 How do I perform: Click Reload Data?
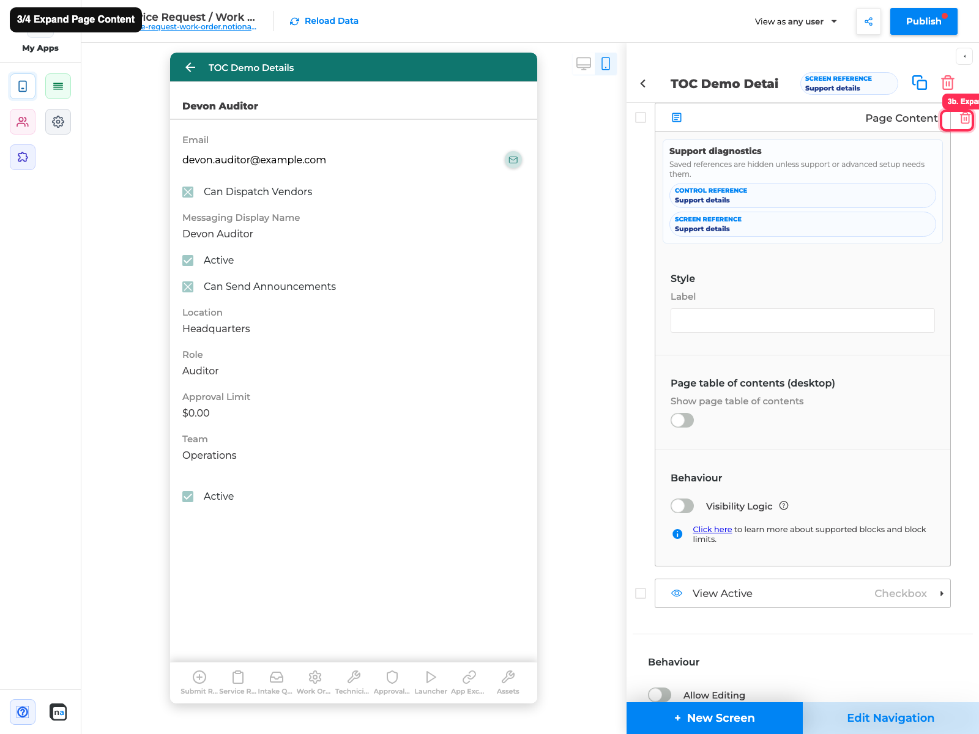point(324,21)
